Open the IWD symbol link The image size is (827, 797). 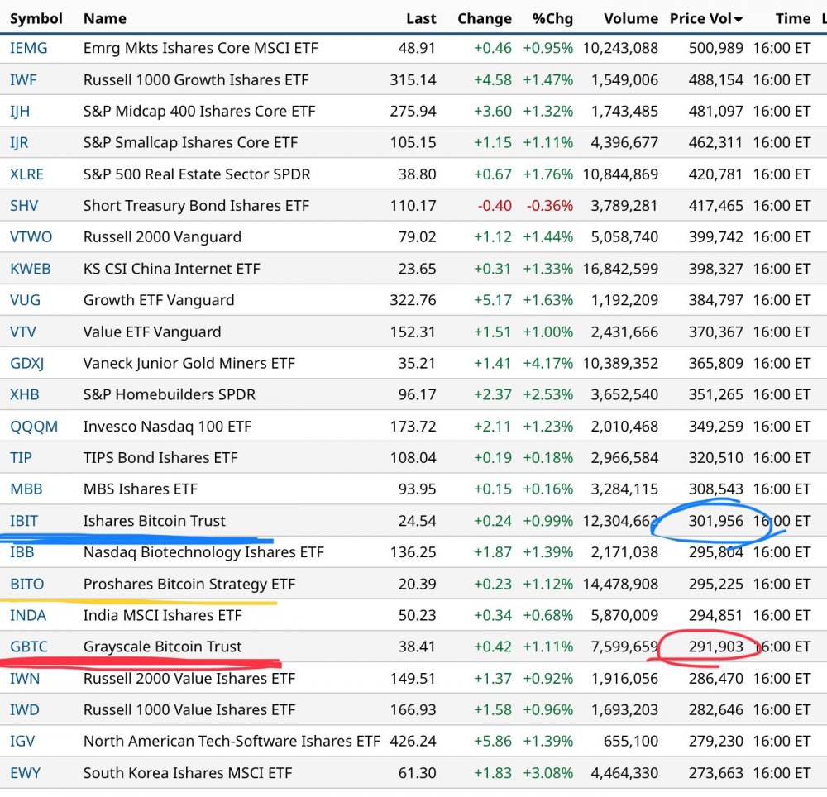coord(25,710)
